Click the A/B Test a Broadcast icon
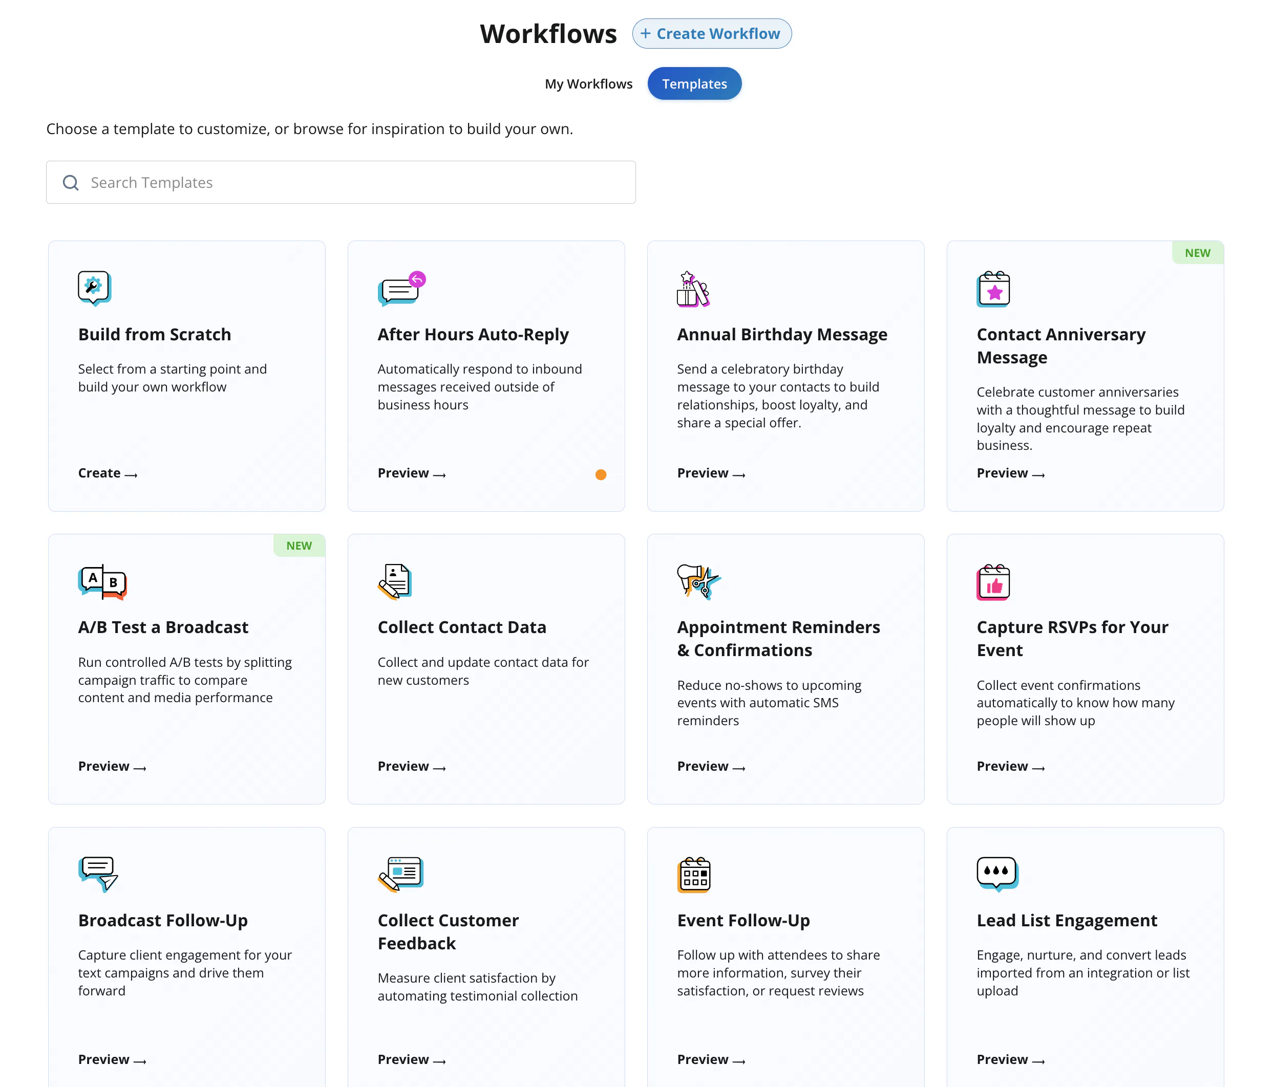 [x=102, y=581]
